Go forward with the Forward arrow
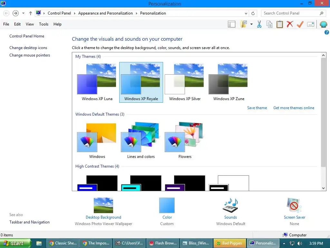Screen dimensions: 330x248 [x=15, y=13]
